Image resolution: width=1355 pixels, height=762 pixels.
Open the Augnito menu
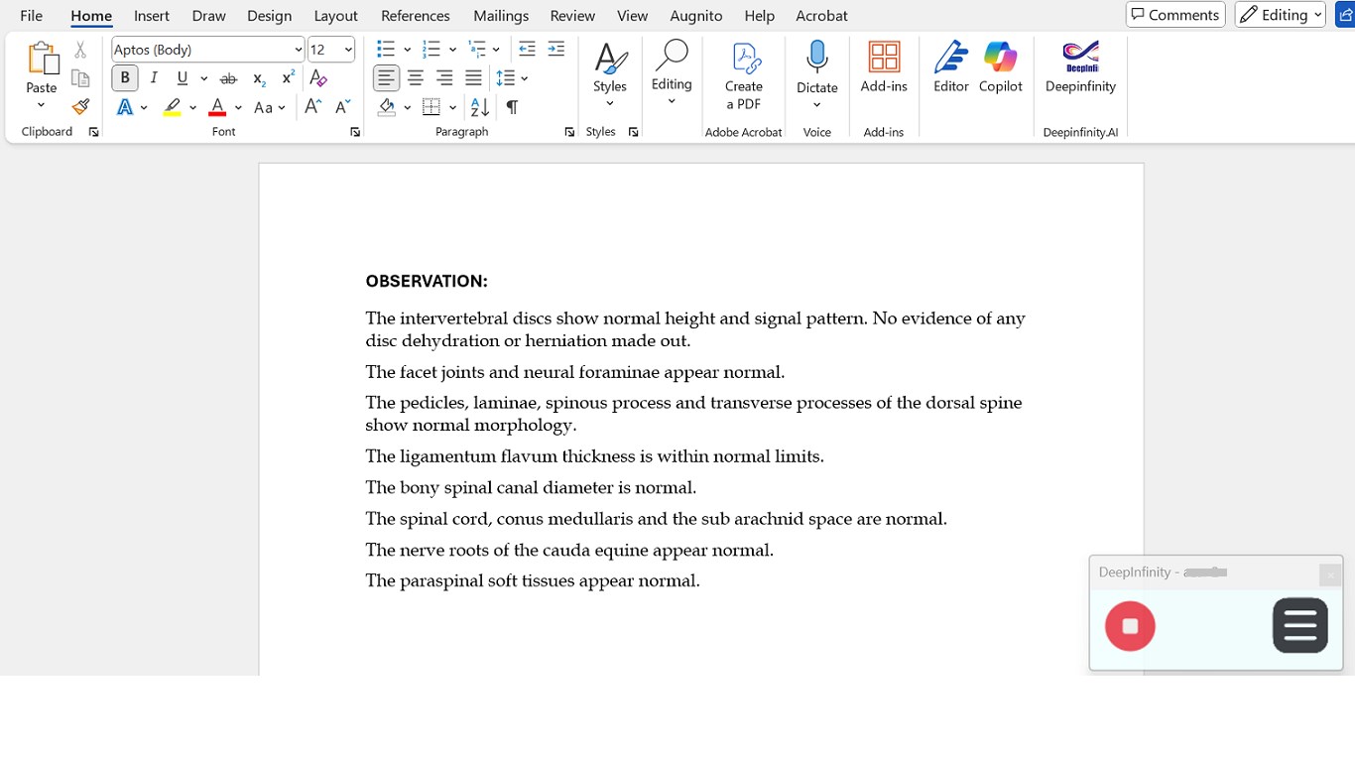pos(695,15)
